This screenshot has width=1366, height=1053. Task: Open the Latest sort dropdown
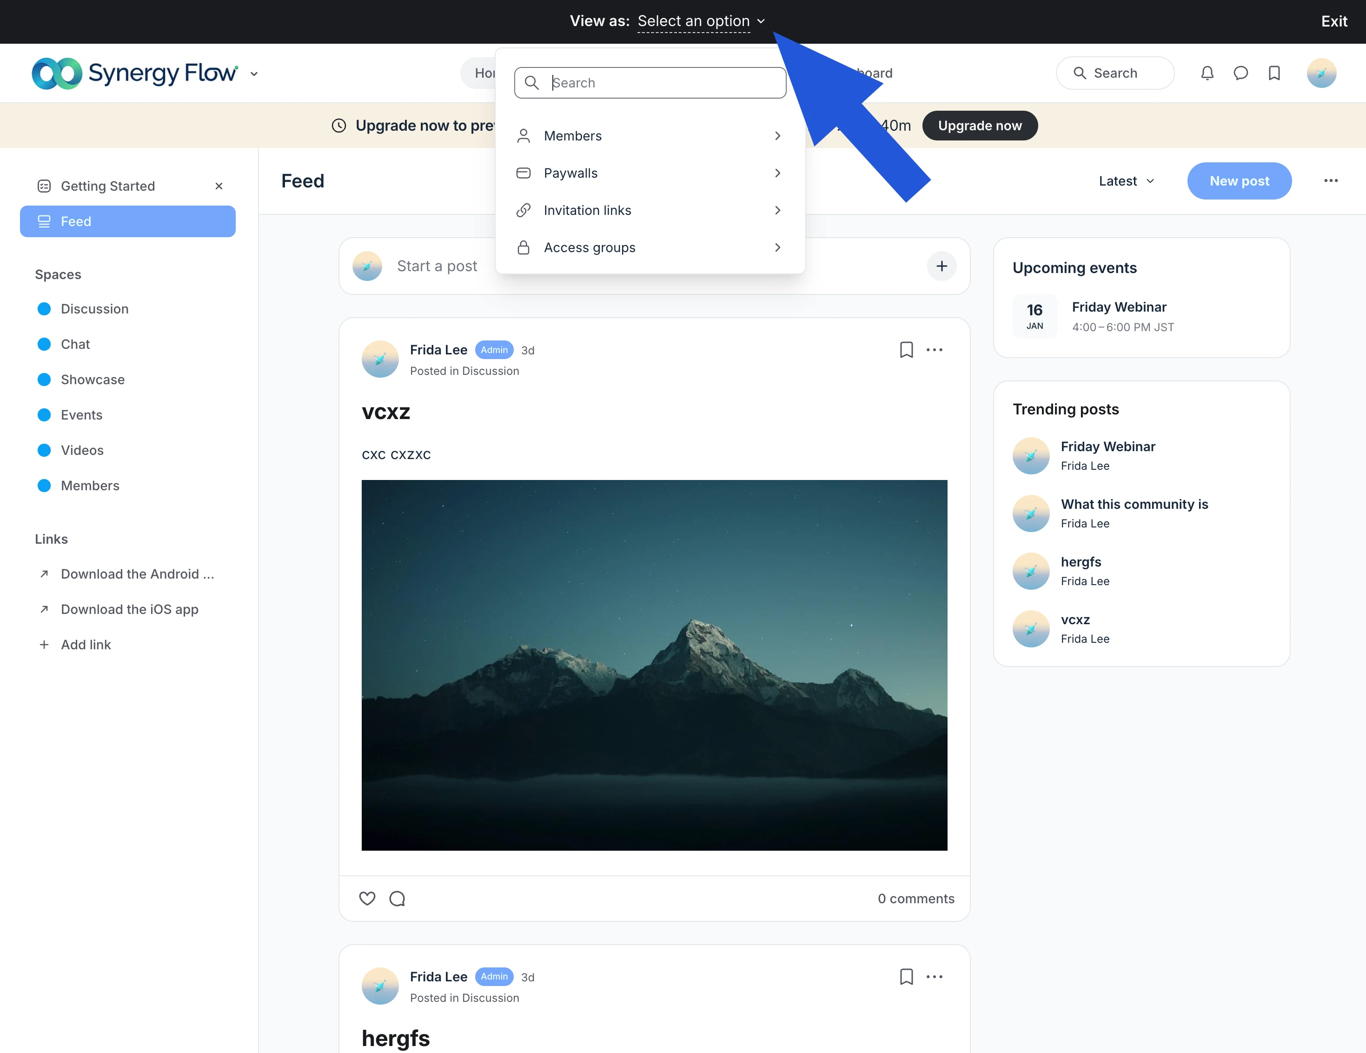coord(1126,181)
